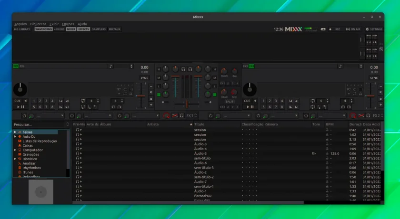Expand the Auto DJ tree item arrow
Viewport: 400px width, 219px height.
(x=15, y=137)
